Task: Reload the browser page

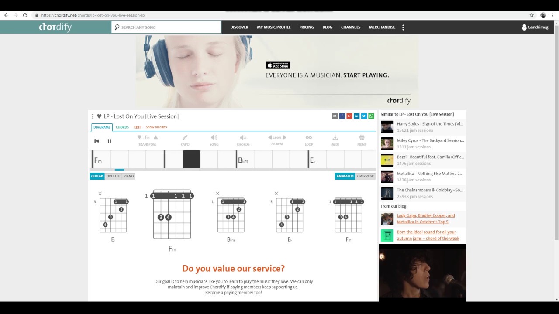Action: (x=25, y=15)
